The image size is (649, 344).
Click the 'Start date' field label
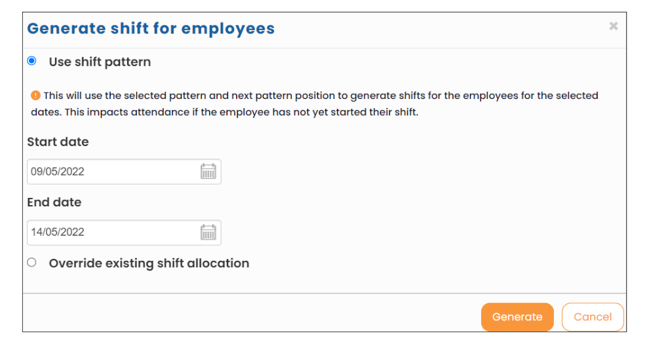pyautogui.click(x=58, y=142)
